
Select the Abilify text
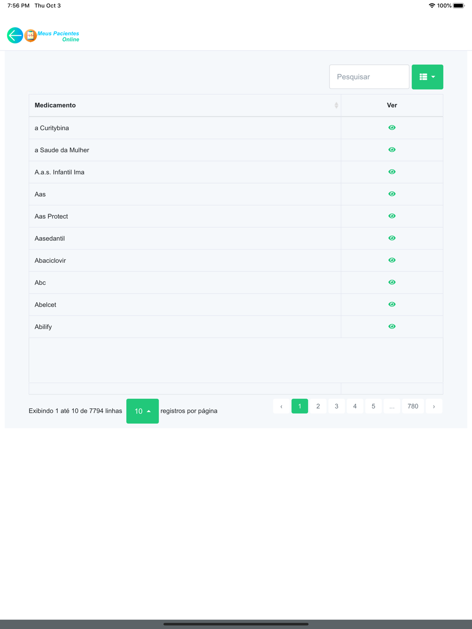[43, 327]
